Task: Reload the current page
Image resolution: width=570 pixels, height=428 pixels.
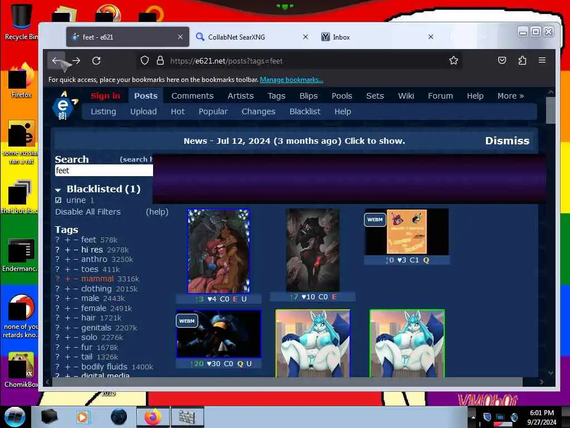Action: [x=96, y=60]
